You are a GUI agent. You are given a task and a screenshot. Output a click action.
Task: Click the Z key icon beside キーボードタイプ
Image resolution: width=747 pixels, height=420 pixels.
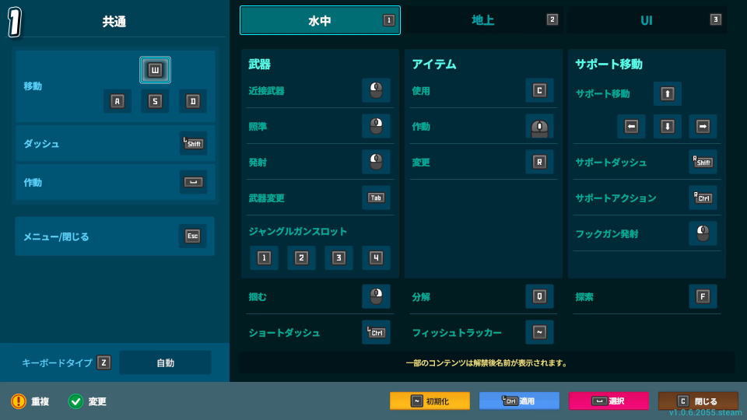coord(103,362)
